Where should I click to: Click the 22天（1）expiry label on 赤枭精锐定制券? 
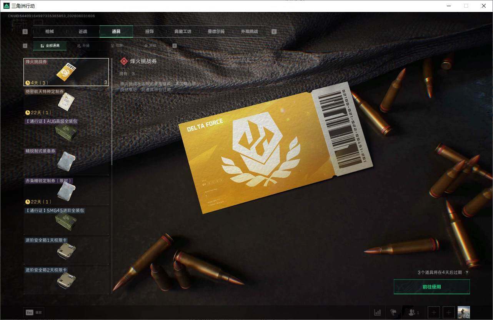[38, 202]
